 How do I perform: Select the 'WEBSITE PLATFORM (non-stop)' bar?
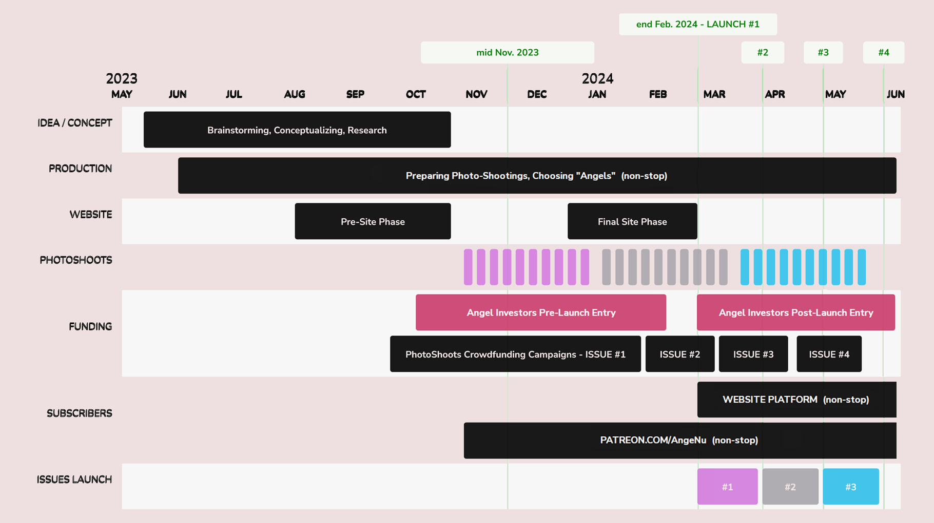tap(796, 400)
